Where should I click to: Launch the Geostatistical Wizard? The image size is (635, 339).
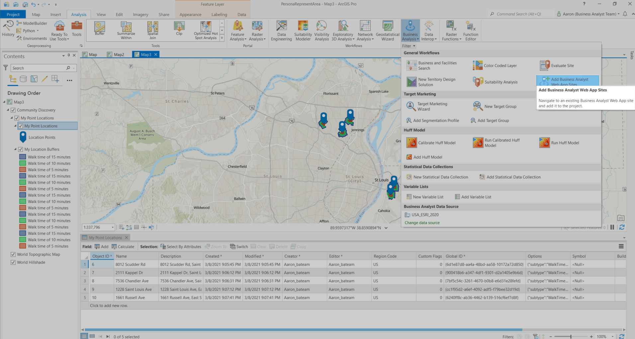pos(387,30)
